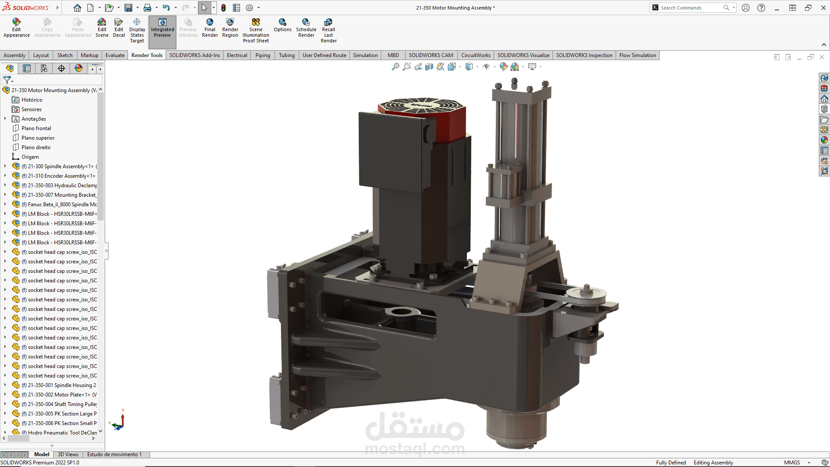Click the Schedule Render icon

[x=306, y=22]
